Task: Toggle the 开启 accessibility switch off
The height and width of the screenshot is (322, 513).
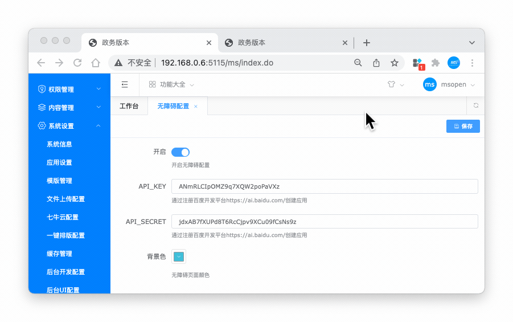Action: click(x=180, y=152)
